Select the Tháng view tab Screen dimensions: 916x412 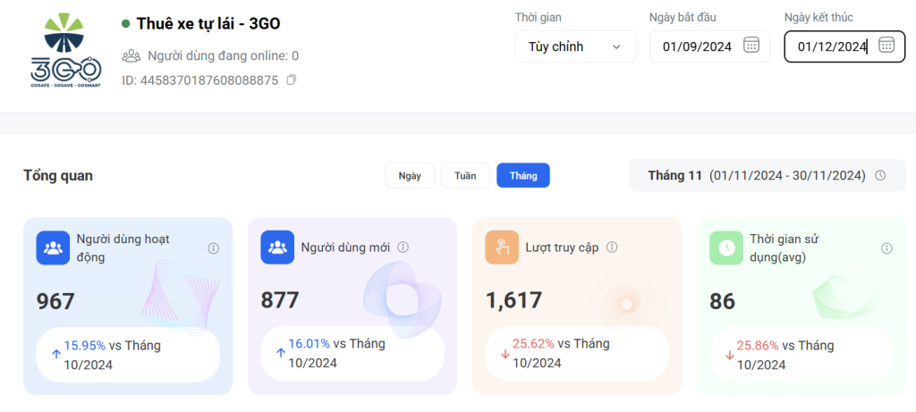point(523,175)
